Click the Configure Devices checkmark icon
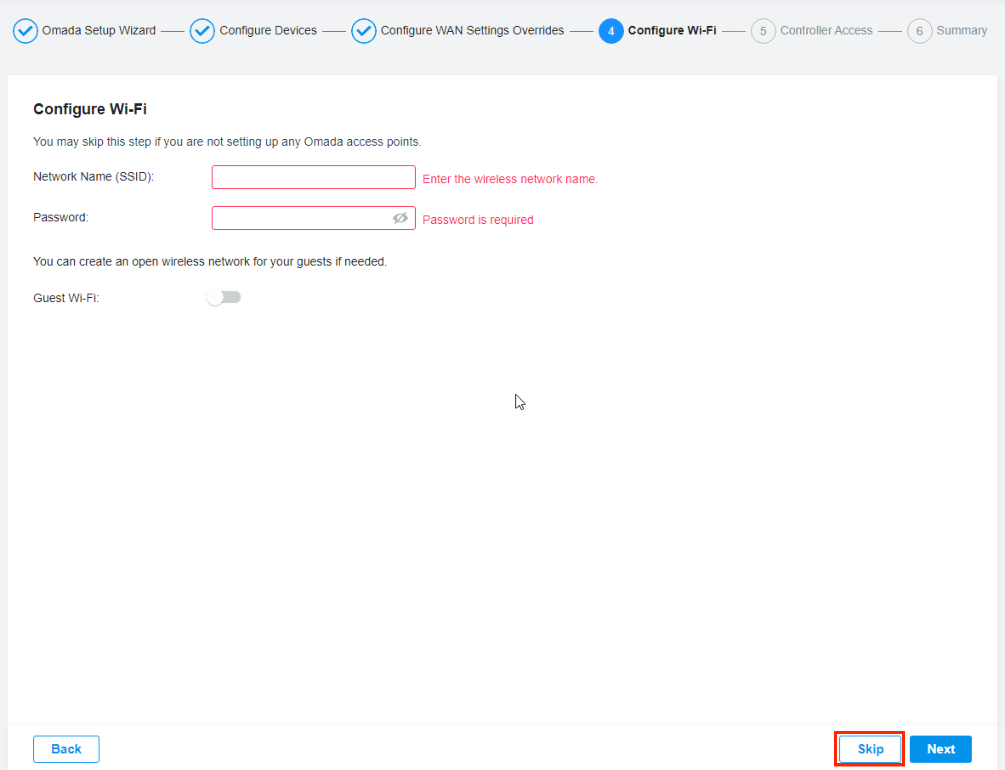Screen dimensions: 1005x770 pyautogui.click(x=202, y=31)
